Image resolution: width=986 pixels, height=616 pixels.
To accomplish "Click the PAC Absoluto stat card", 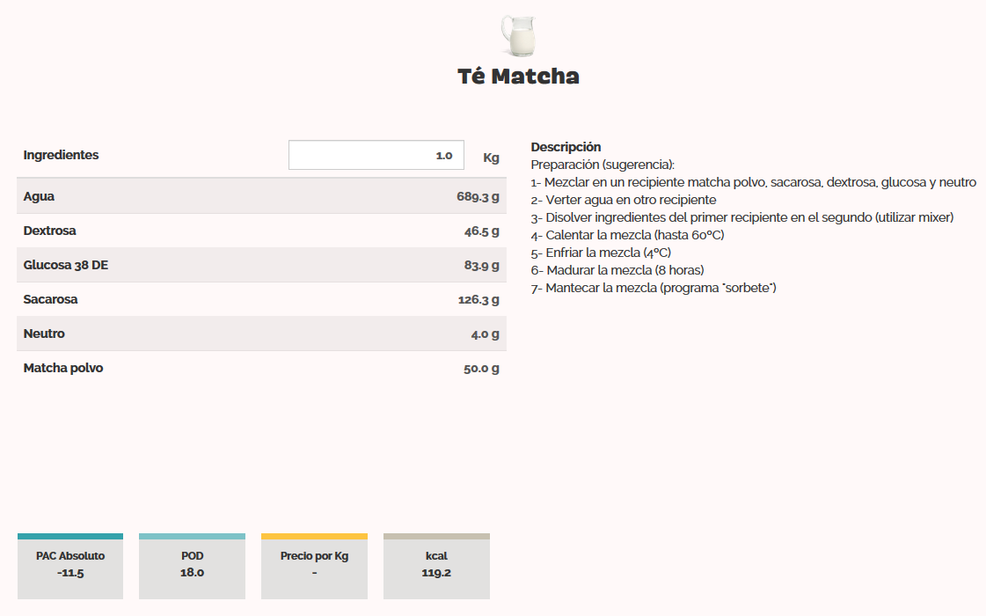I will (70, 566).
